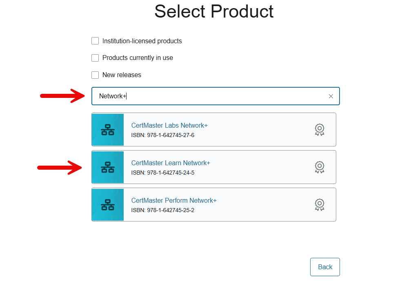
Task: Click the New releases label text
Action: pos(122,75)
